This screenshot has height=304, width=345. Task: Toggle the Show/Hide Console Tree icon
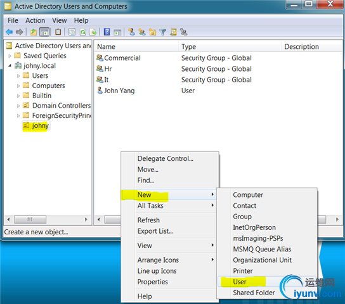(44, 32)
